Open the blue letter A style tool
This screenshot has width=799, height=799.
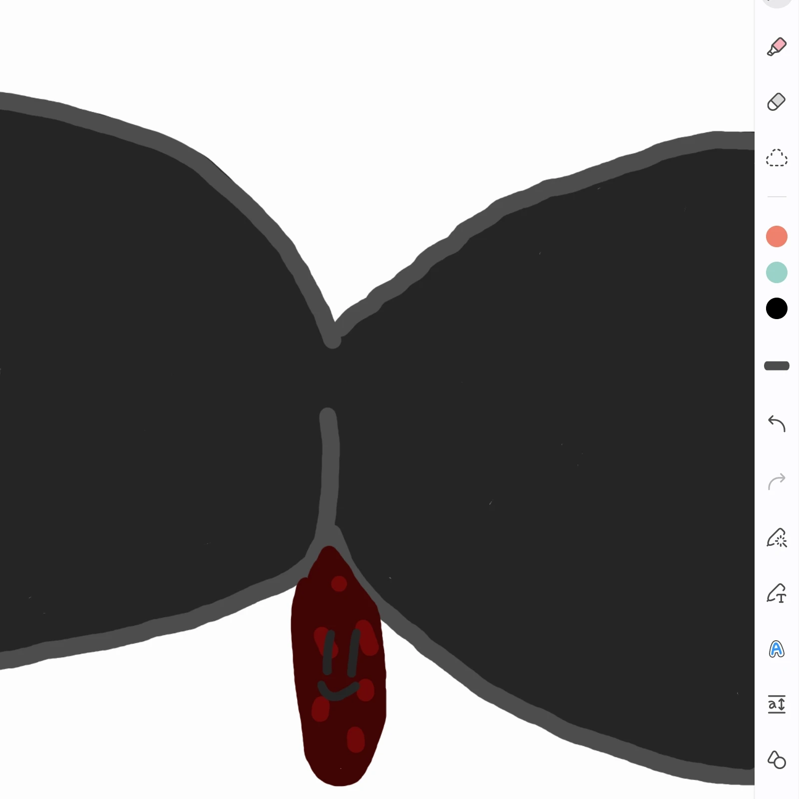click(777, 649)
